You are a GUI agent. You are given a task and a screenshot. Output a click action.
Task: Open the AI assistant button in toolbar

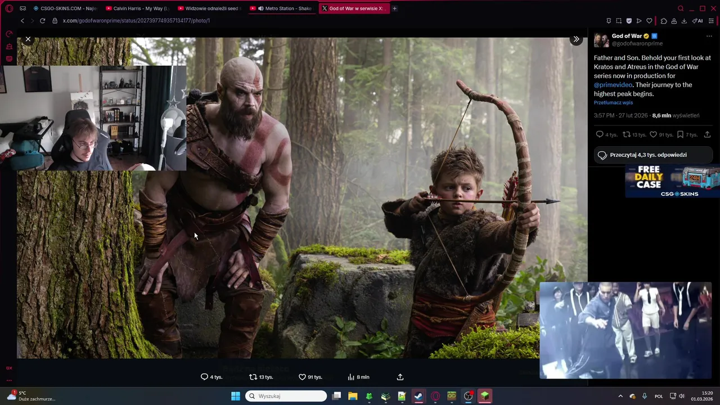click(697, 21)
